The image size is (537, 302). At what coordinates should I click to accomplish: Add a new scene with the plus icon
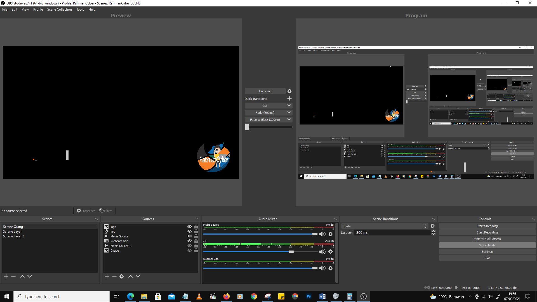point(6,276)
